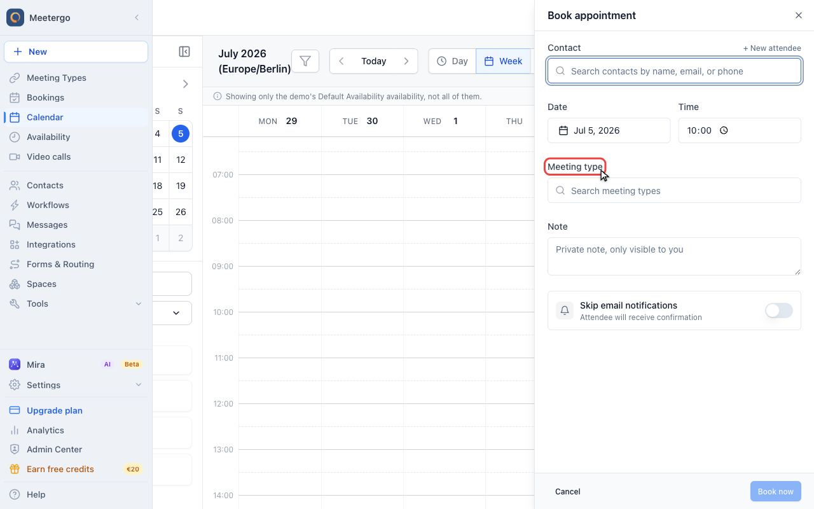The height and width of the screenshot is (509, 814).
Task: Expand the Settings section chevron
Action: pos(139,385)
